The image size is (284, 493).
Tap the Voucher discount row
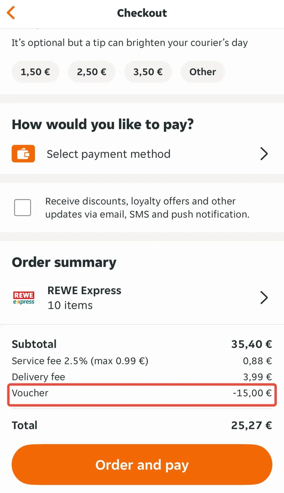[142, 393]
